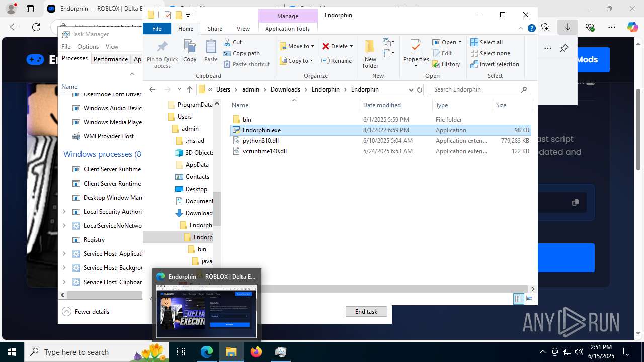Select the bin folder in file list
Image resolution: width=644 pixels, height=362 pixels.
381,120
